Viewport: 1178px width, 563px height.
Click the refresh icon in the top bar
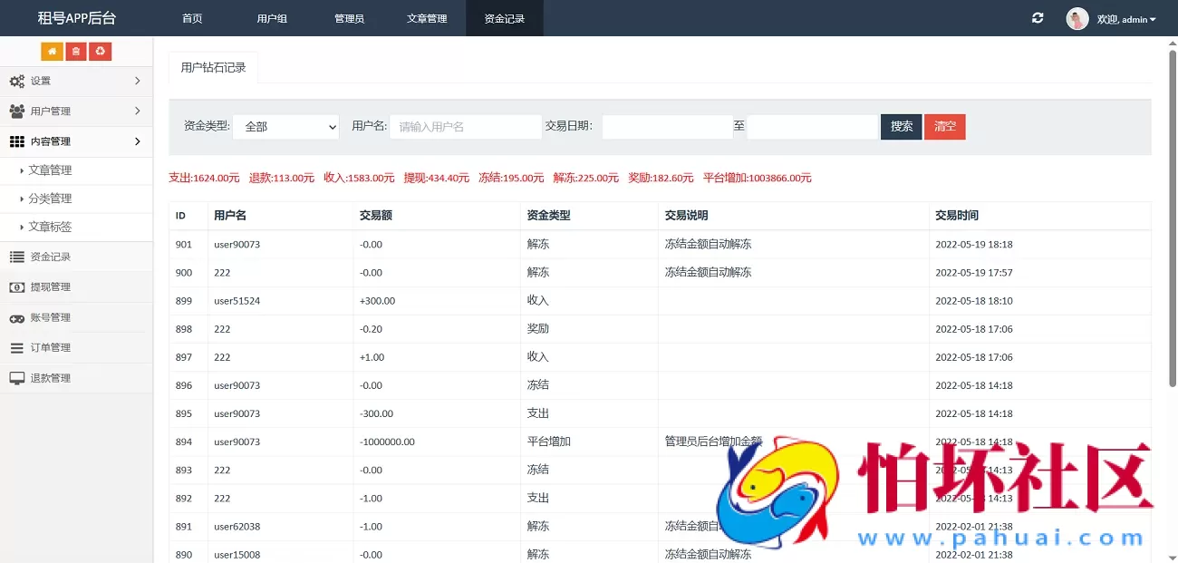(x=1037, y=17)
